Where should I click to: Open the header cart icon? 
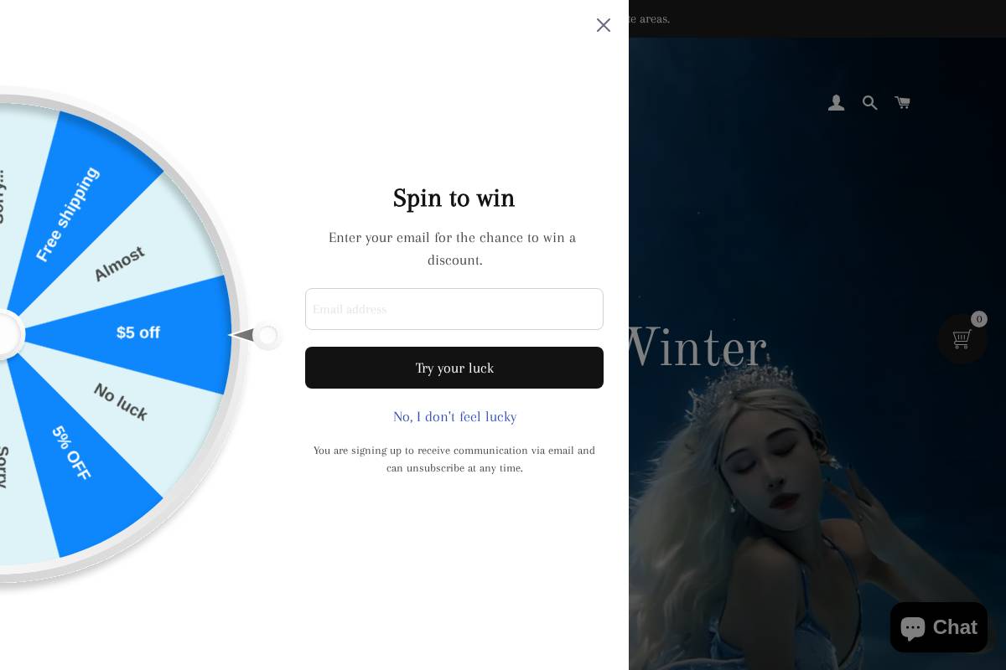coord(903,103)
